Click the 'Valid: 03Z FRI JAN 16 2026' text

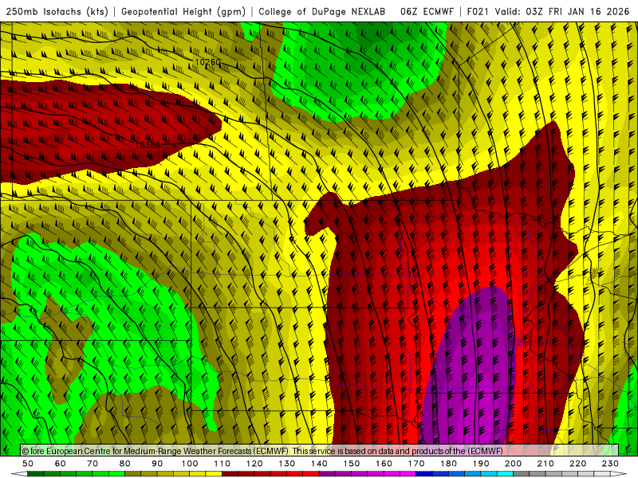coord(562,11)
